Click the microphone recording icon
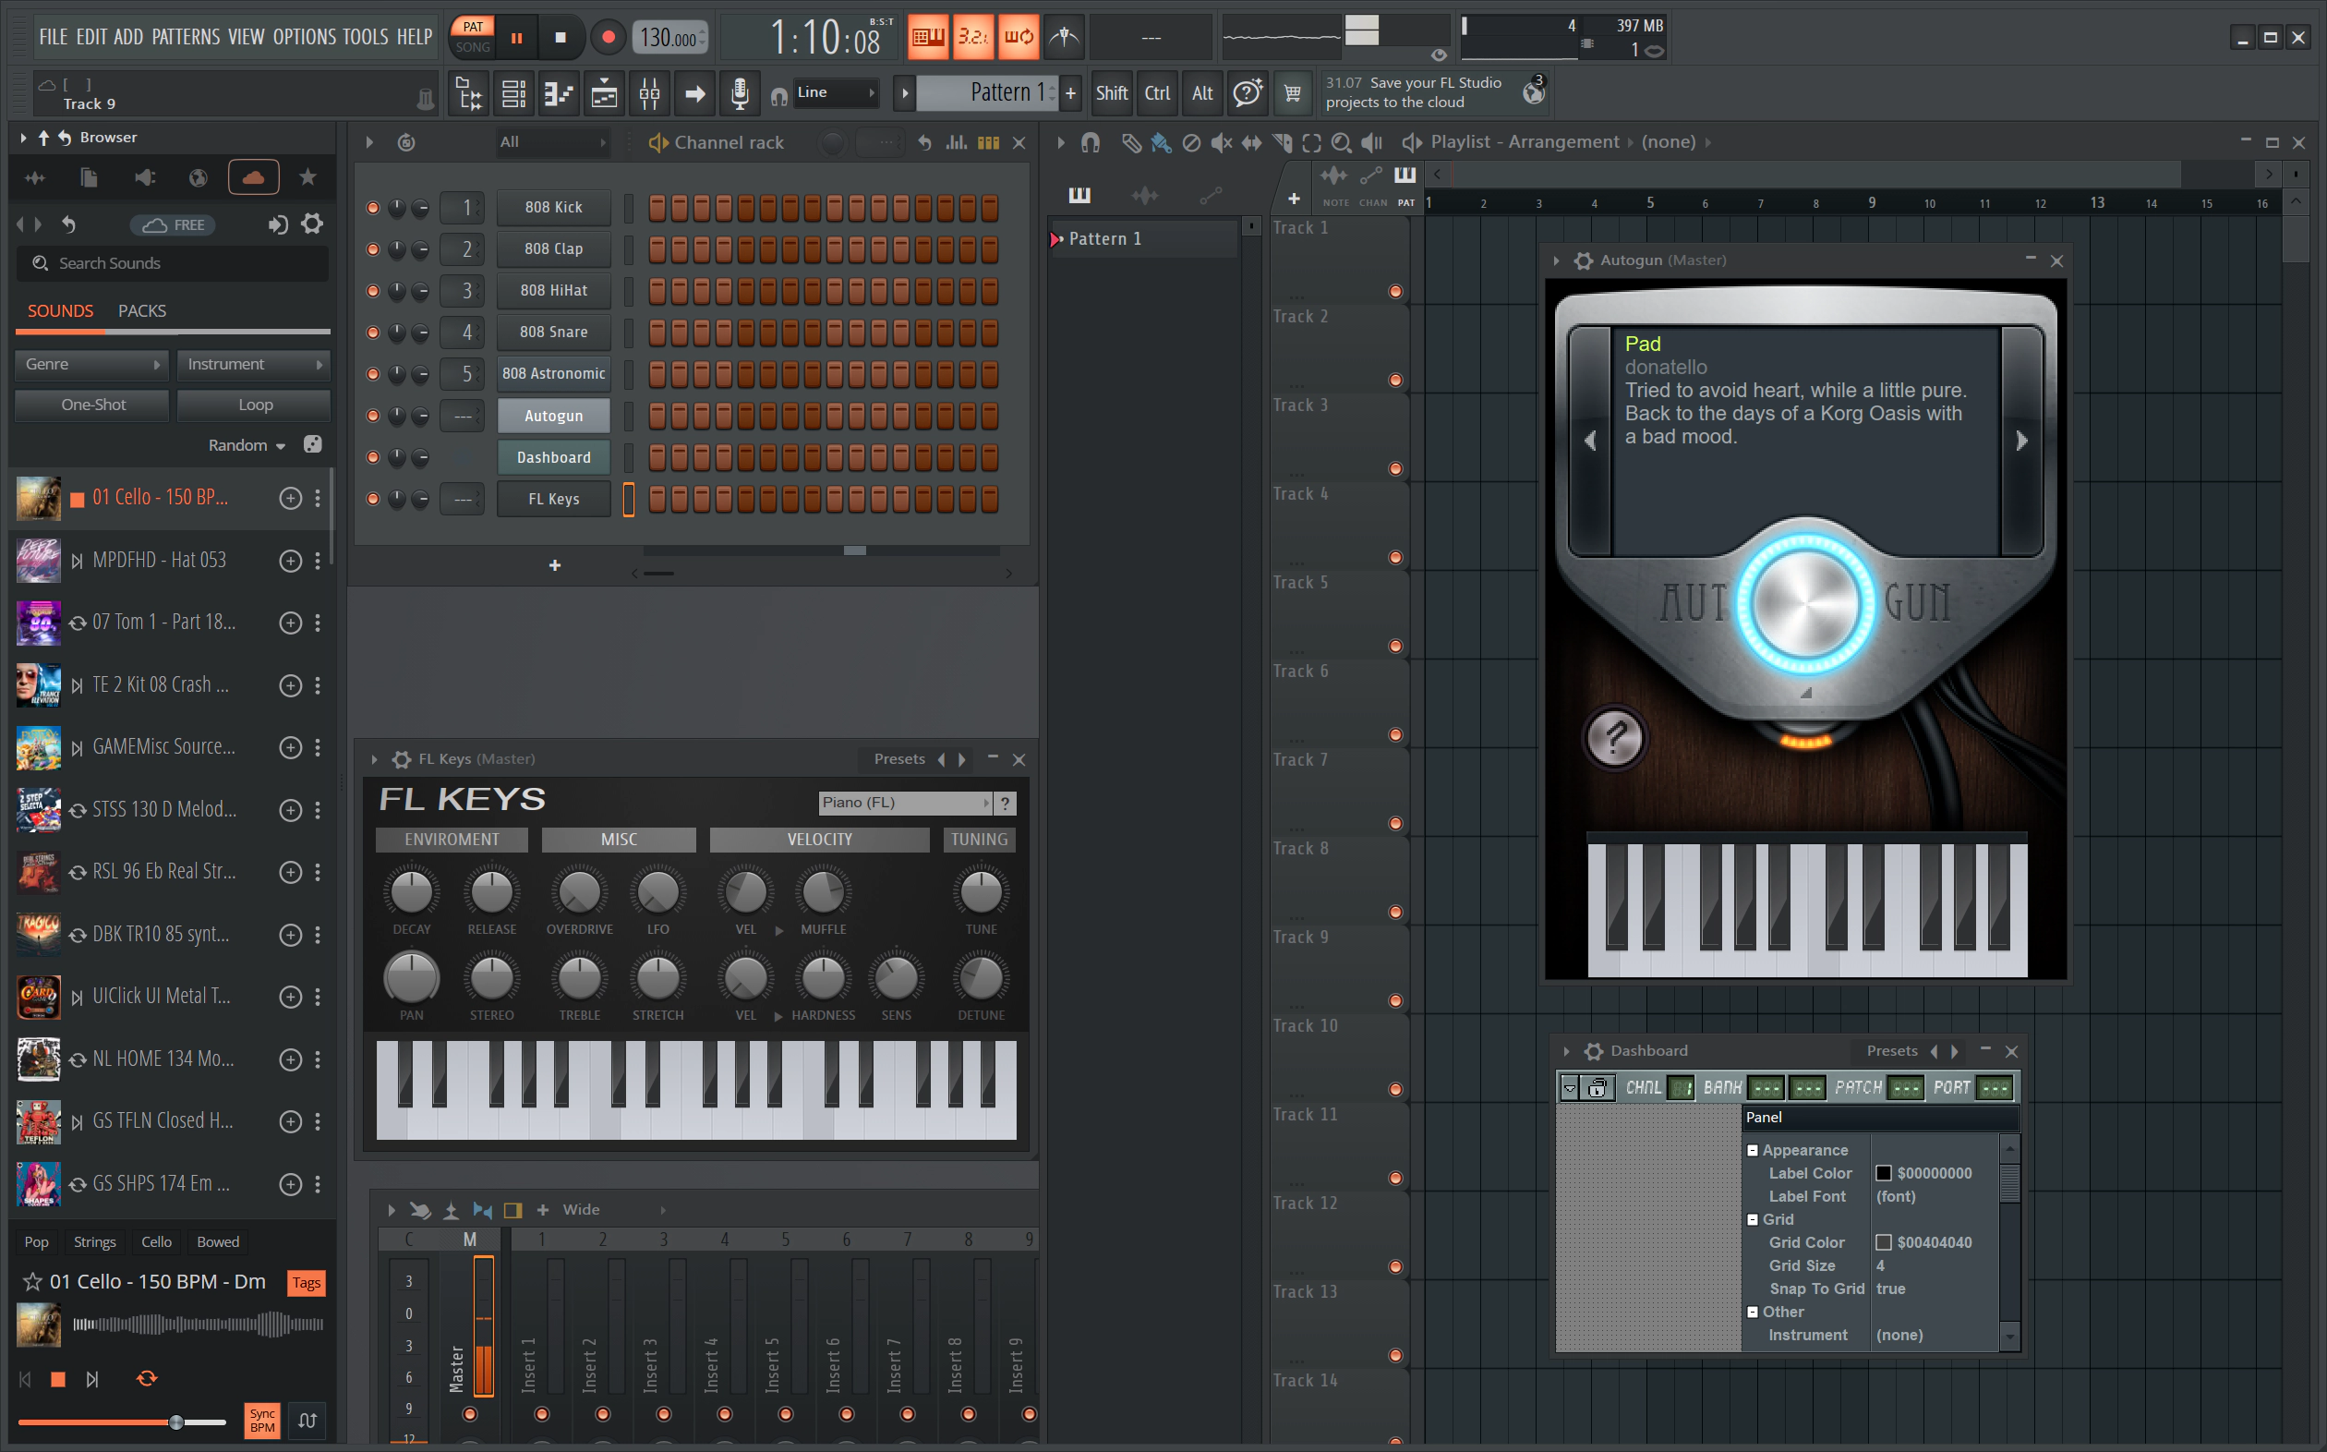Image resolution: width=2327 pixels, height=1452 pixels. (x=739, y=93)
